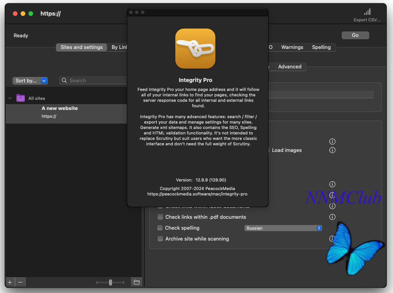Screen dimensions: 393x293
Task: Click the Go button
Action: (x=355, y=35)
